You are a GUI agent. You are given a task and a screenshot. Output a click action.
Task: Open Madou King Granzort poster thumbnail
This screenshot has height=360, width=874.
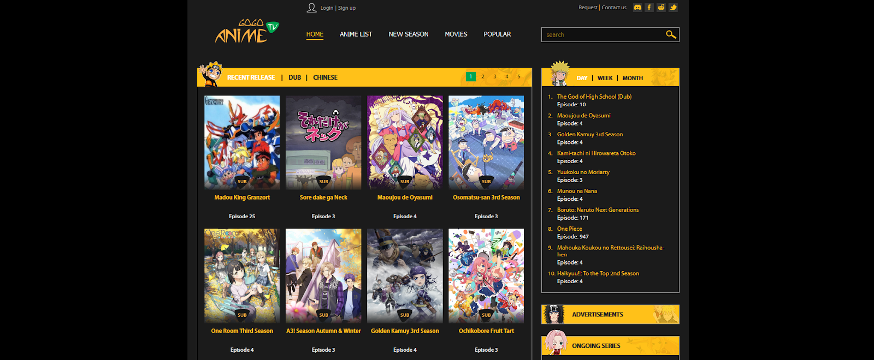point(242,142)
